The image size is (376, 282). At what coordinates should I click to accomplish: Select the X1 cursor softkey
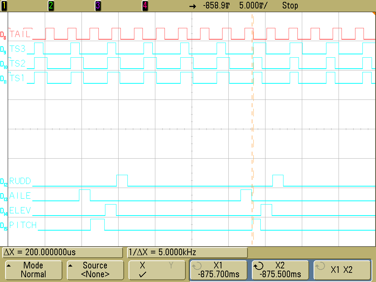[x=218, y=270]
